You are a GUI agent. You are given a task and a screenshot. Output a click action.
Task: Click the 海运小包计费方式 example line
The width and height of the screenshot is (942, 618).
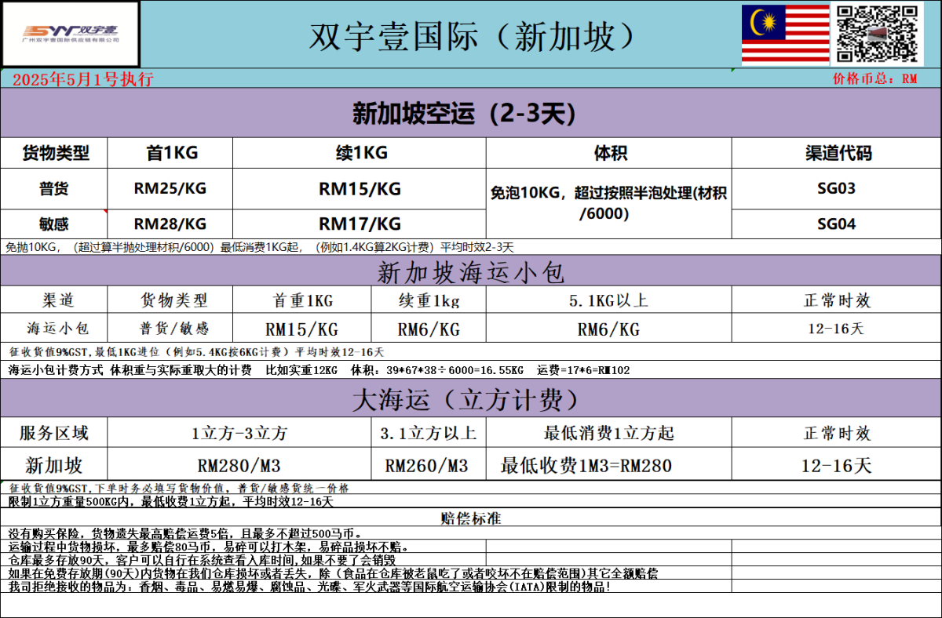pos(319,369)
